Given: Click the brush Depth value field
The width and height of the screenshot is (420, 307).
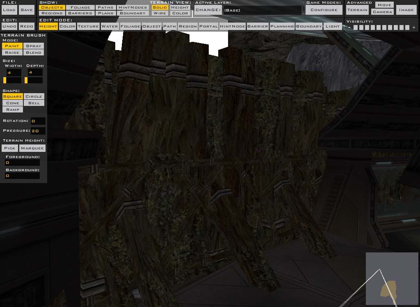Looking at the screenshot, I should [x=35, y=72].
